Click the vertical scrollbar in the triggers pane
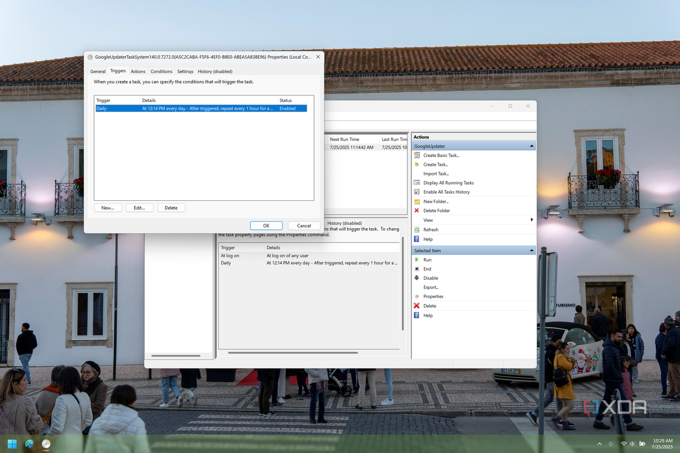The width and height of the screenshot is (680, 453). [403, 284]
